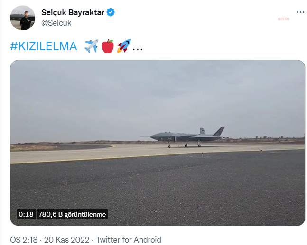Click the @Selcuk handle
This screenshot has height=245, width=307.
tap(56, 23)
